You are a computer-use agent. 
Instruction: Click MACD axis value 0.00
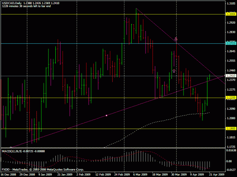(x=229, y=161)
